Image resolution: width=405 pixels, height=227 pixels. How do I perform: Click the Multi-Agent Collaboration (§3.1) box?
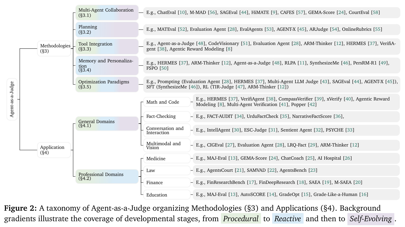pos(107,13)
